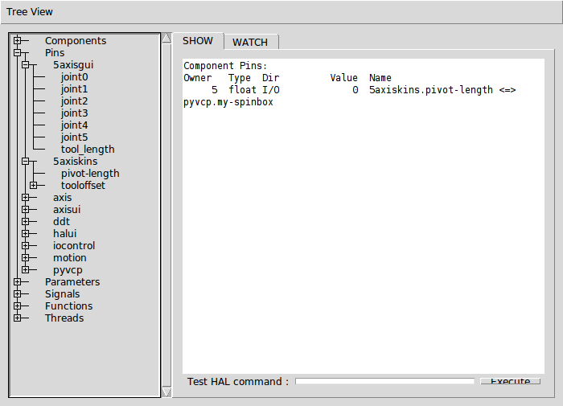The height and width of the screenshot is (406, 563).
Task: Click the tree scrollbar down arrow
Action: tap(166, 392)
